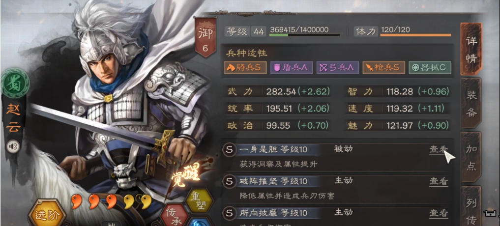
Task: Select the 盾兵A troop aptitude badge
Action: (292, 67)
